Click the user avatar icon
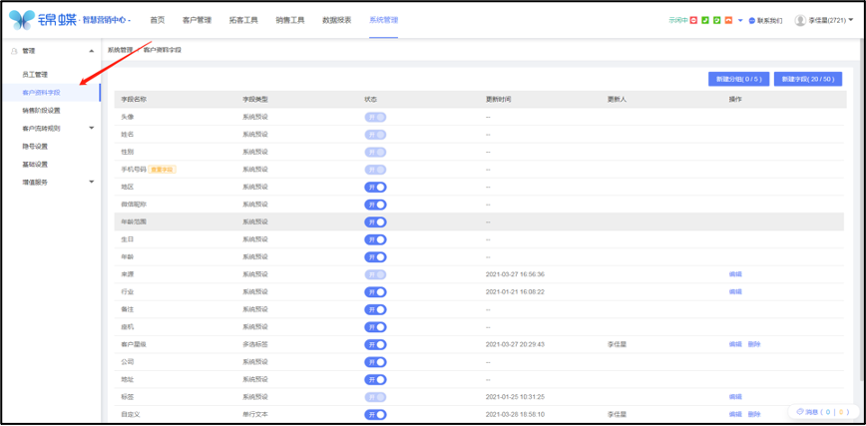Viewport: 866px width, 426px height. pyautogui.click(x=800, y=20)
